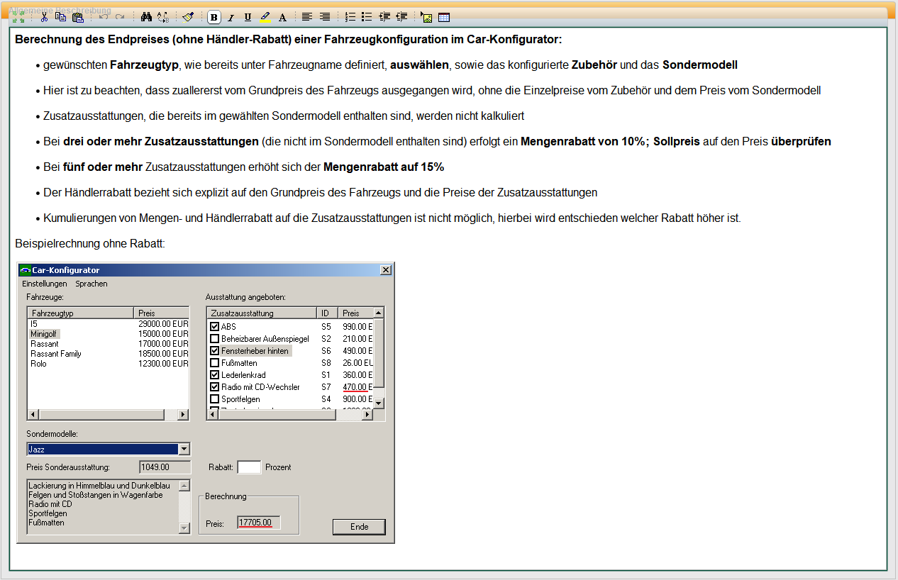Open Find with the binoculars icon

[x=146, y=17]
